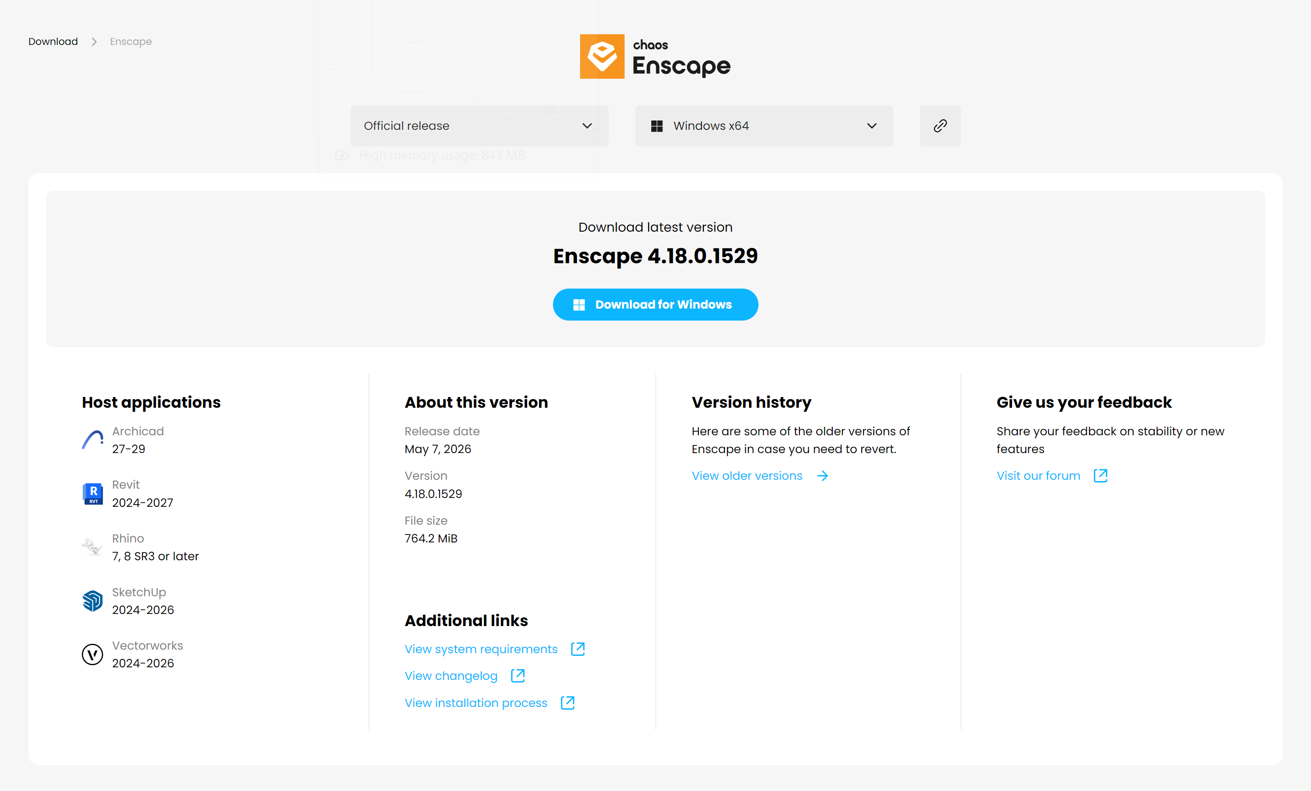Screen dimensions: 1311x791
Task: Click the Revit versions 2024-2027 text
Action: click(x=143, y=503)
